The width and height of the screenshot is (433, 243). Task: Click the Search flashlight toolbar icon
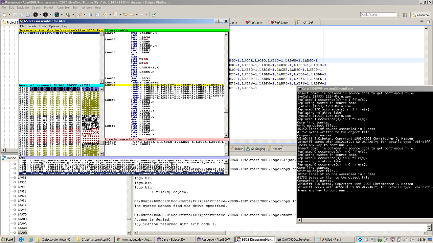pyautogui.click(x=79, y=15)
